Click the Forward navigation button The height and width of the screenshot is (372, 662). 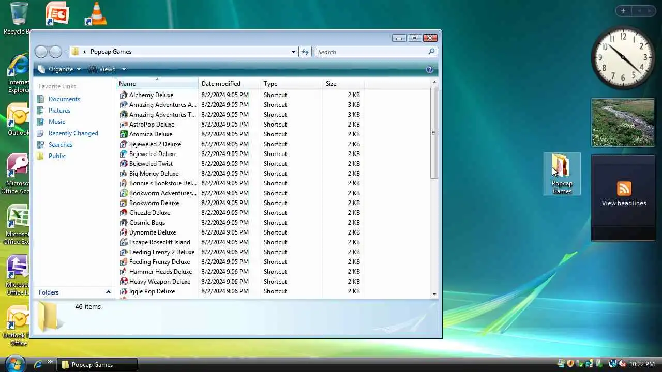tap(55, 52)
